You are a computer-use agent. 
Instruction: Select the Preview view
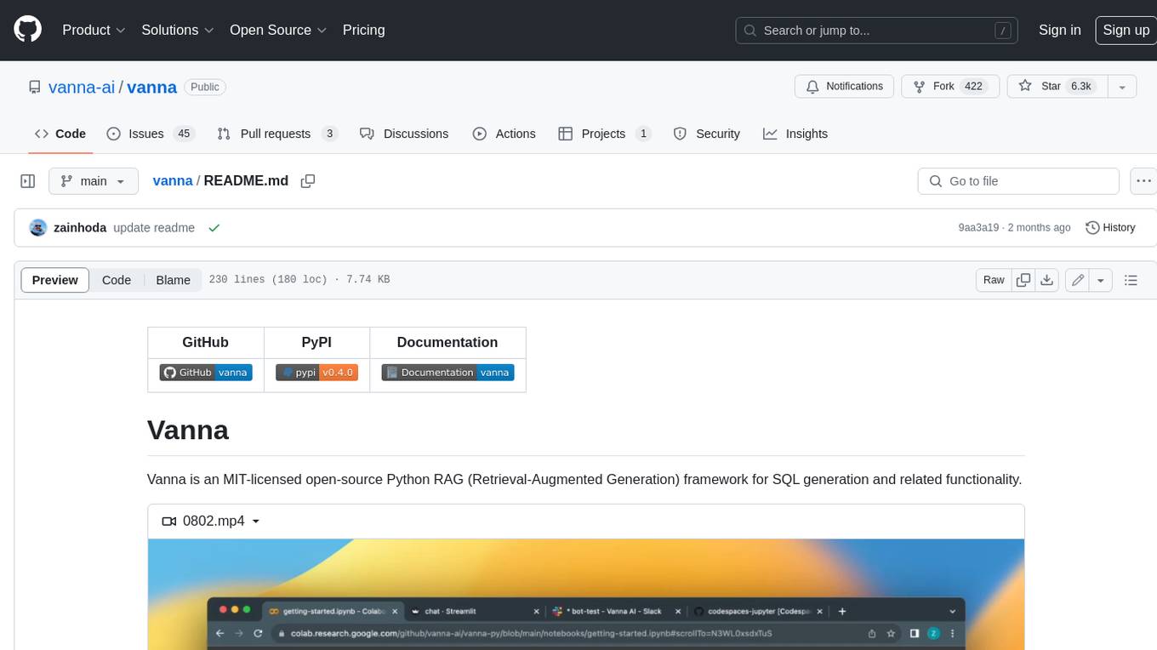coord(55,280)
